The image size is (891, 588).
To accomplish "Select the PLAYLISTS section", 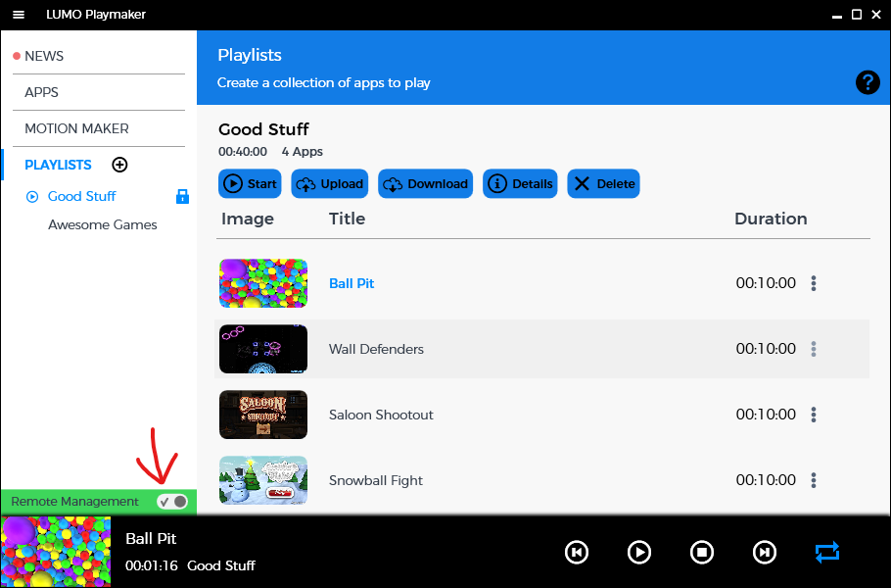I will [58, 165].
